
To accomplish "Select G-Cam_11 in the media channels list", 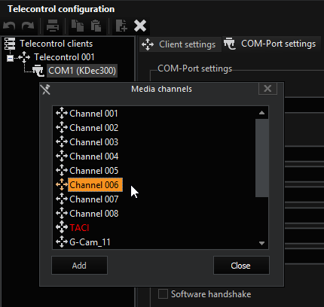I will [x=90, y=242].
